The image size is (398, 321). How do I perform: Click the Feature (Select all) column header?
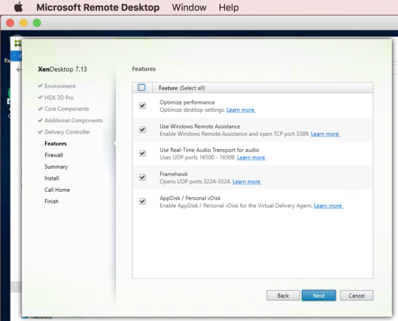point(182,88)
